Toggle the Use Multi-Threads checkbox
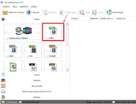Screen dimensions: 136x104 tap(20, 102)
